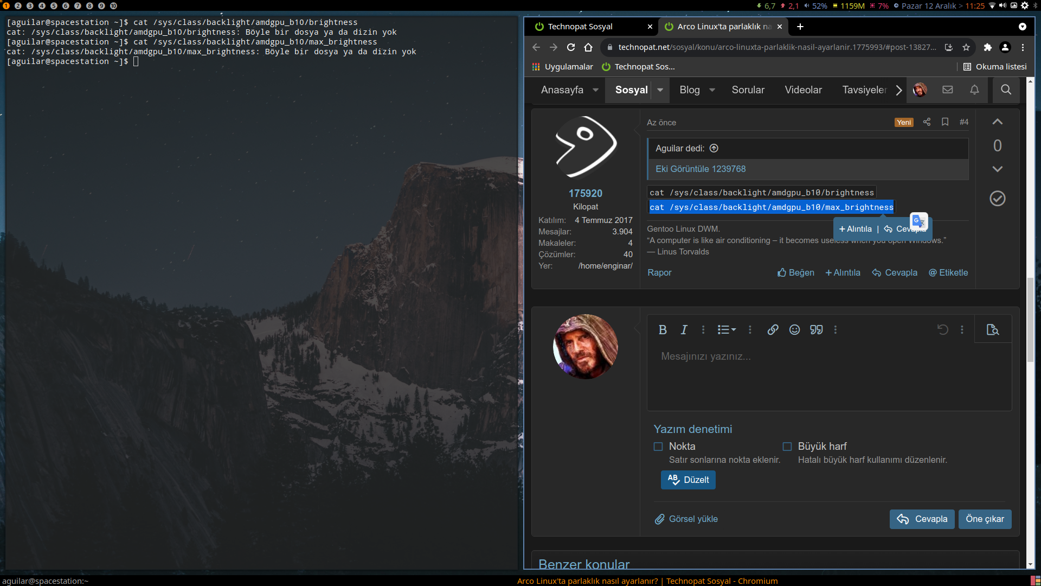Screen dimensions: 1041x586
Task: Expand the Anasayfa menu dropdown arrow
Action: coord(595,90)
